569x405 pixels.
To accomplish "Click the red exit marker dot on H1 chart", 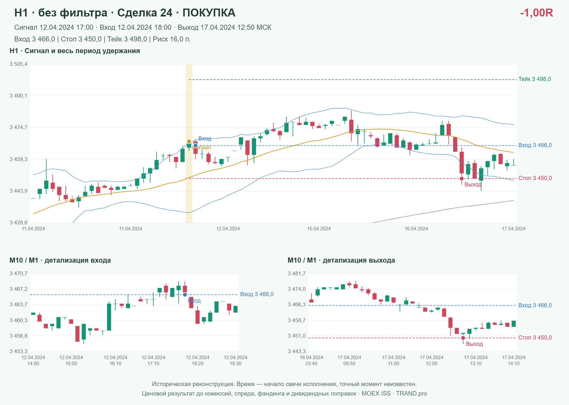I will [462, 178].
